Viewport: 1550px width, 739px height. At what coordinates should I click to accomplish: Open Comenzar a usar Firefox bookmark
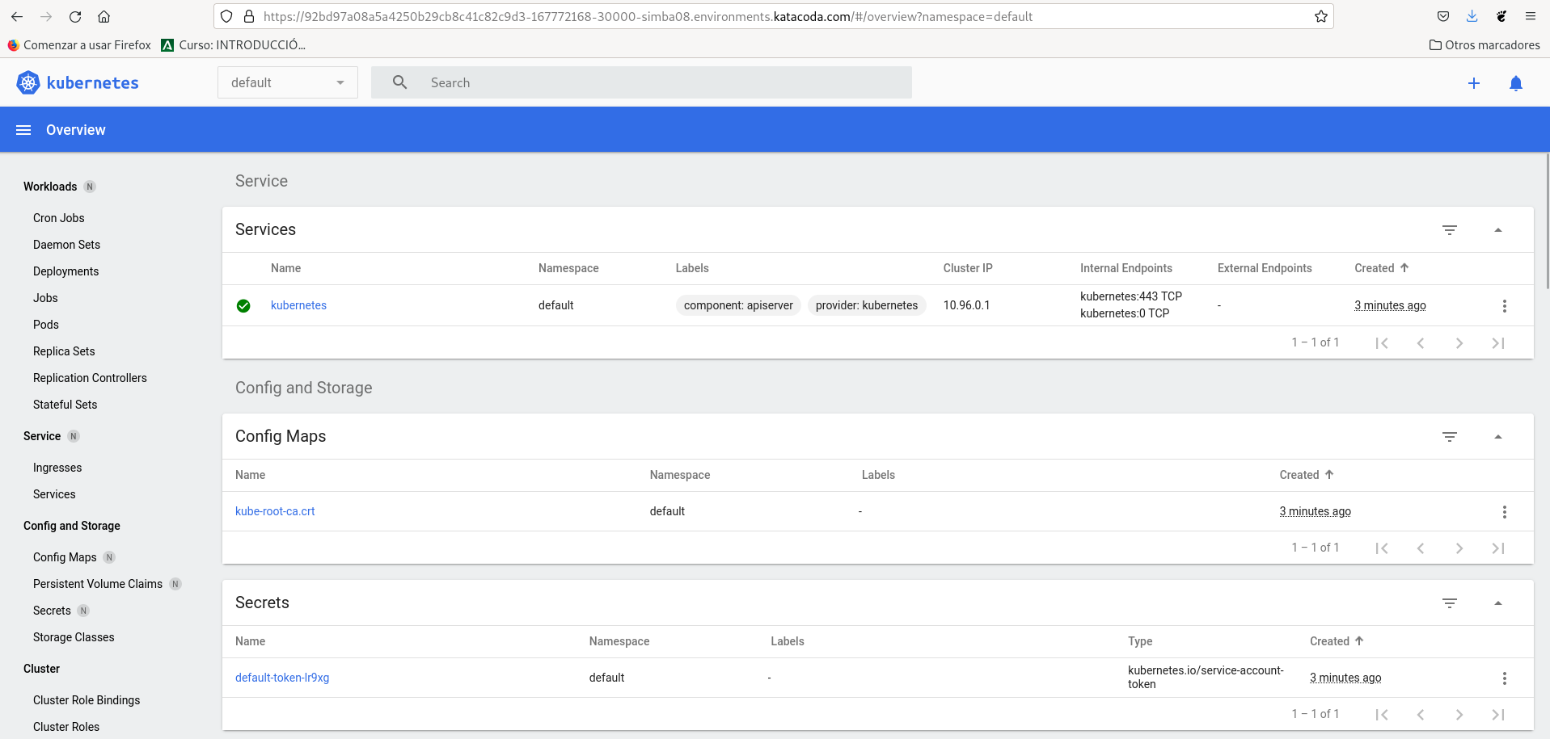click(79, 45)
